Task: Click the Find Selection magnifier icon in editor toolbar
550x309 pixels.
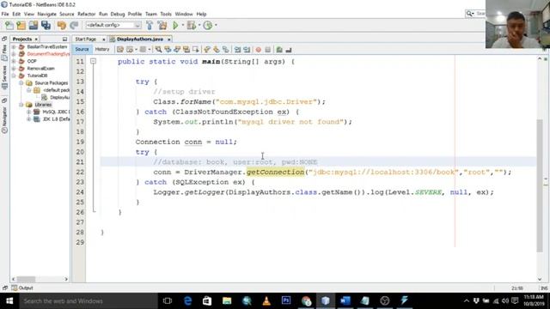Action: pyautogui.click(x=158, y=50)
